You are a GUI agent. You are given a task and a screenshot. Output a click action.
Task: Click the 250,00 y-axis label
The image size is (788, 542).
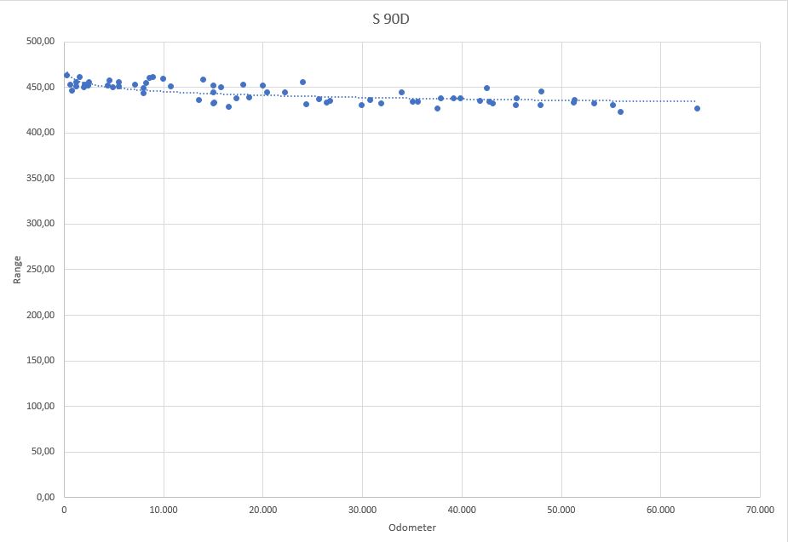pos(41,269)
